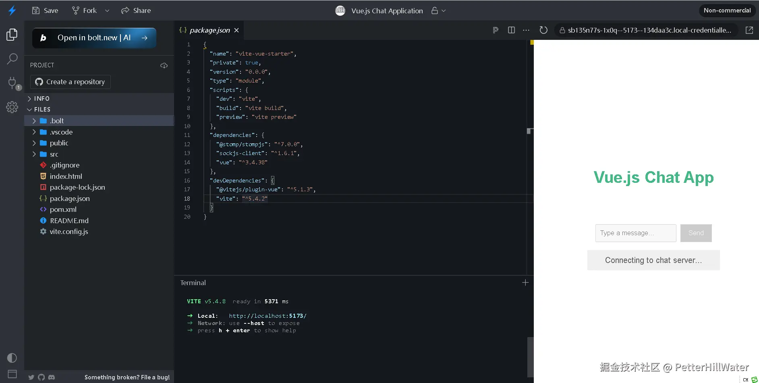Screen dimensions: 759x383
Task: Open the vite.config.js file
Action: click(99, 232)
